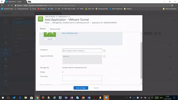Open PowerPoint from the taskbar
178x100 pixels.
point(83,97)
